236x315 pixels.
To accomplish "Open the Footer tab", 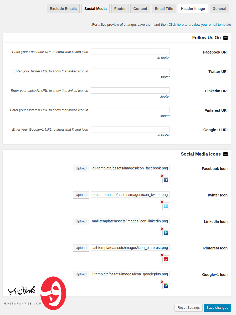I will (x=120, y=9).
